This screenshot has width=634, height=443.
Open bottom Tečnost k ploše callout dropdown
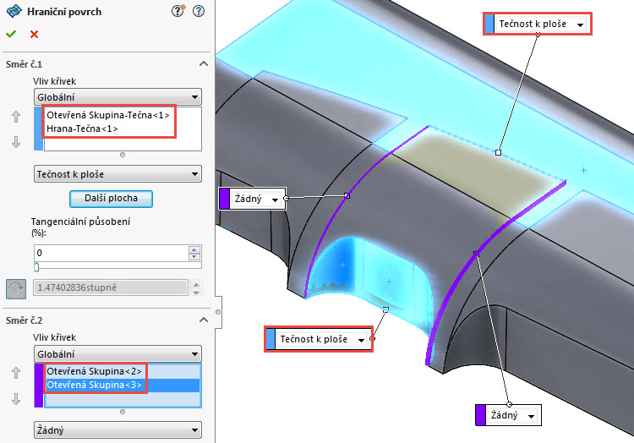pyautogui.click(x=361, y=340)
